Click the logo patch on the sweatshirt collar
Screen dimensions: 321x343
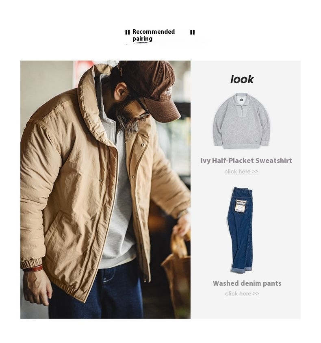coord(241,100)
